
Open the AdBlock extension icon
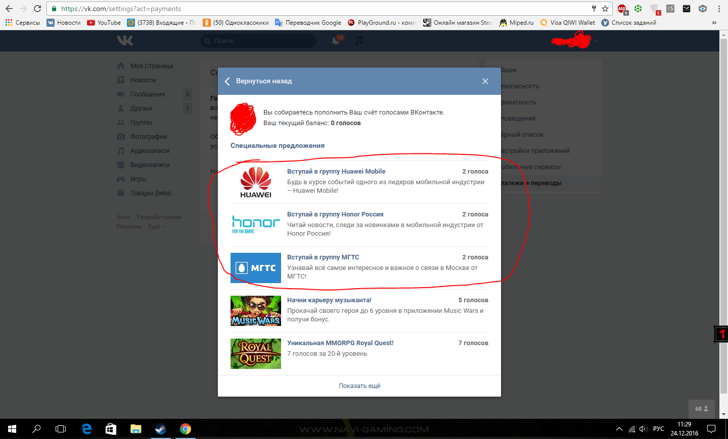(x=622, y=9)
